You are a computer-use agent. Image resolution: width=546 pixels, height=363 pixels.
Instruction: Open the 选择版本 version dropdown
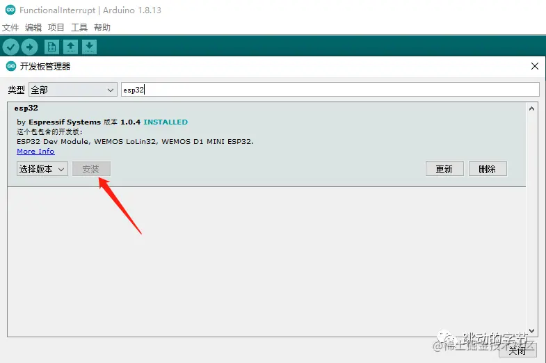click(x=42, y=169)
